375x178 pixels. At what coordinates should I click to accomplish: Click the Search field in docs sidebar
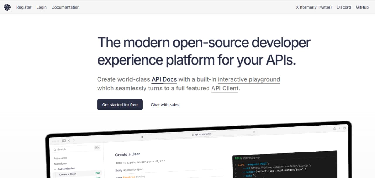point(76,149)
